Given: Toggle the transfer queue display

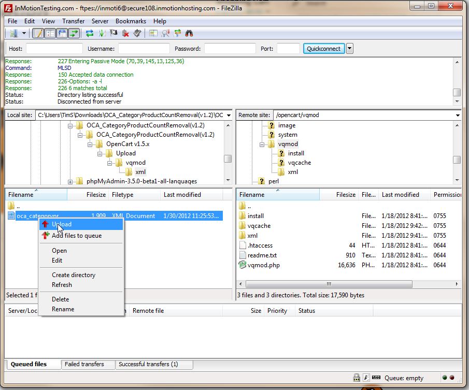Looking at the screenshot, I should 74,34.
